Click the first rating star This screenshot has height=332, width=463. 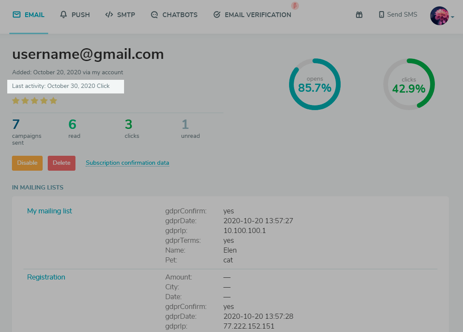click(16, 101)
